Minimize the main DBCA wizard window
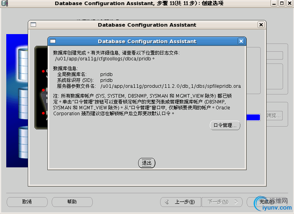294x214 pixels. coord(274,4)
